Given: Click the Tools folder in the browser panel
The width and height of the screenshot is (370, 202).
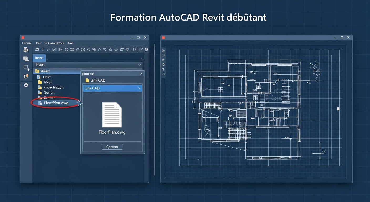Looking at the screenshot, I should point(47,82).
